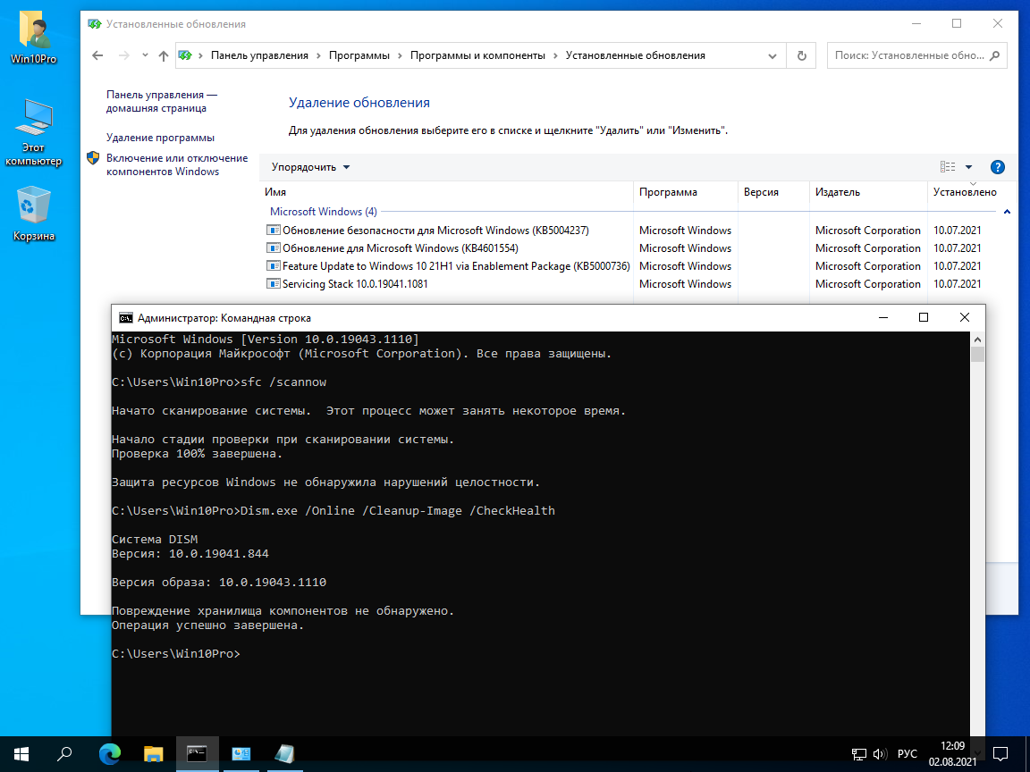Image resolution: width=1030 pixels, height=772 pixels.
Task: Open the Help question mark icon
Action: point(998,167)
